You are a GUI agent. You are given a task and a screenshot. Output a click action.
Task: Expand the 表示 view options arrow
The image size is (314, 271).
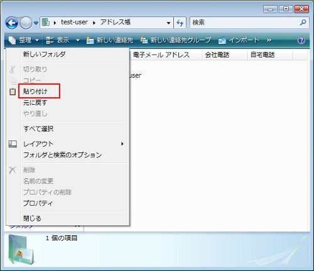point(78,40)
